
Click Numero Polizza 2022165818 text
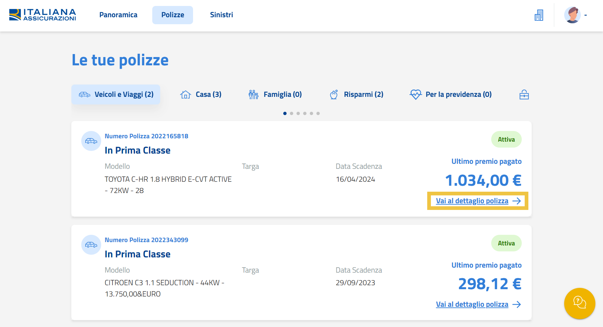pyautogui.click(x=146, y=136)
